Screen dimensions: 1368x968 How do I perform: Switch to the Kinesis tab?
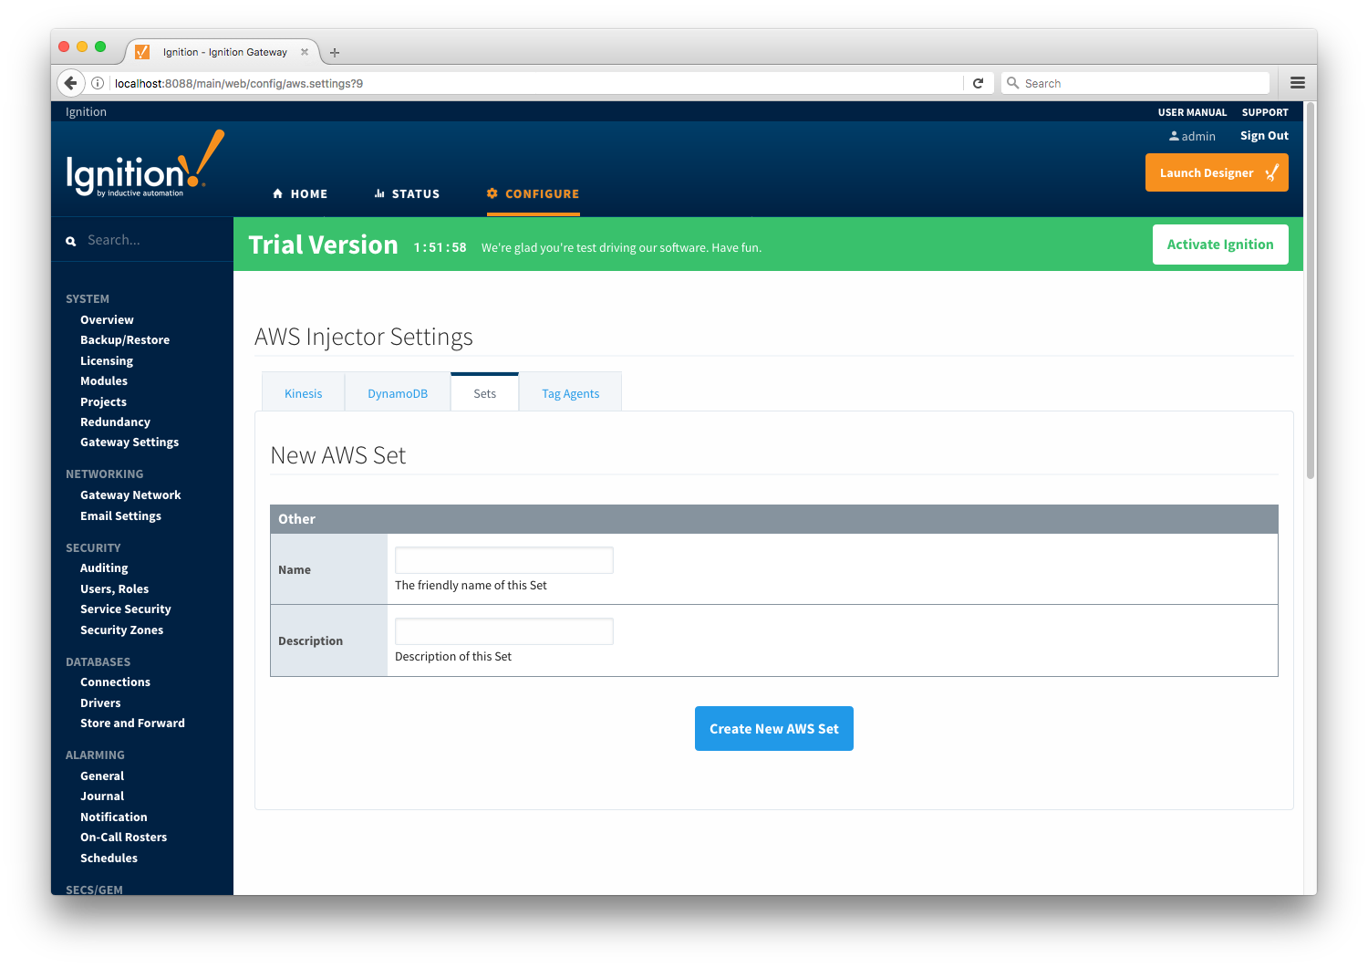click(303, 393)
